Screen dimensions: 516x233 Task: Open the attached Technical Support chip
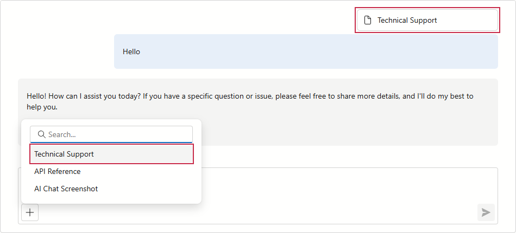click(427, 21)
